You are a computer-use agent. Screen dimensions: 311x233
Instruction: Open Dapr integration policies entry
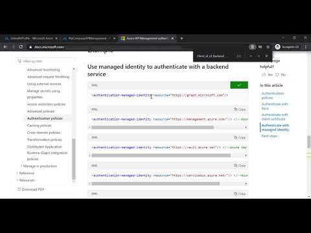coord(47,153)
